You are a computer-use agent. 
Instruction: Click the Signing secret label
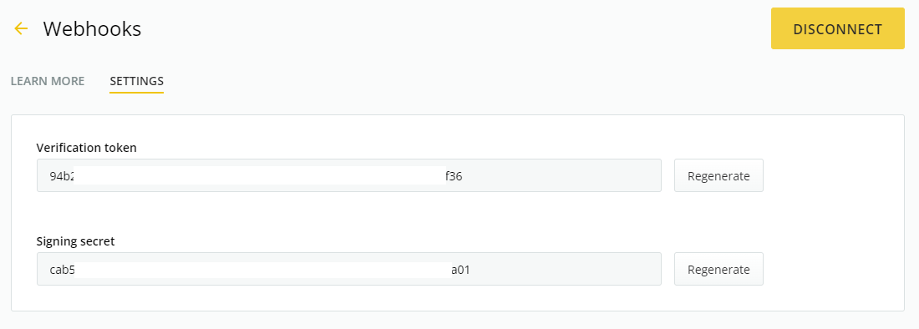[x=75, y=241]
